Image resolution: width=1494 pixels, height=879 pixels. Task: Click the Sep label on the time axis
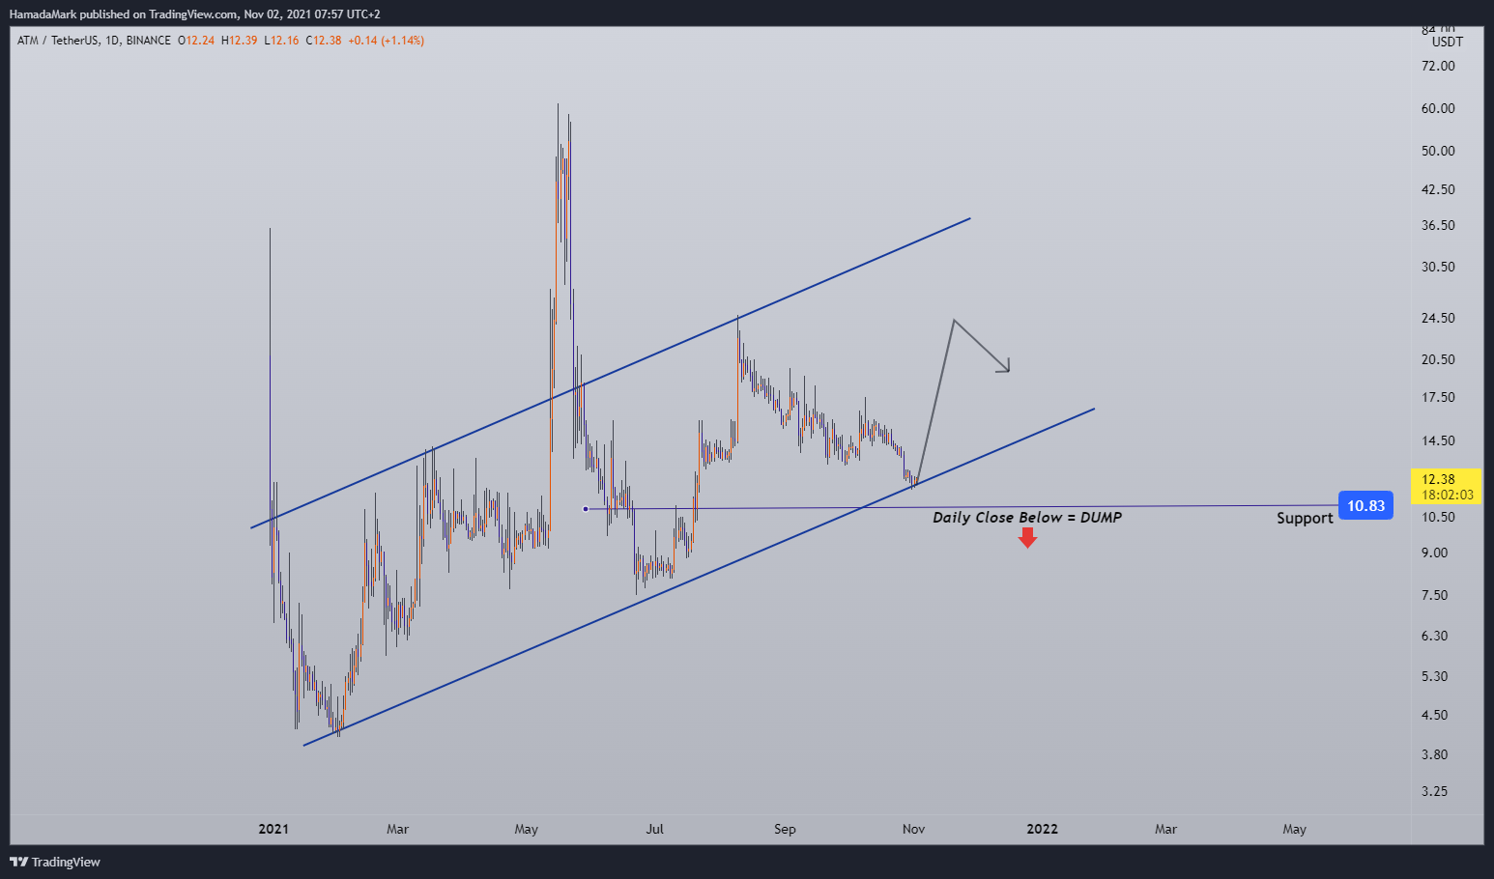[785, 829]
